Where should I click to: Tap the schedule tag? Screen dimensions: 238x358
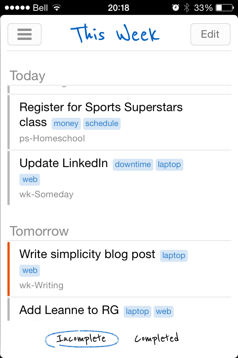tap(102, 123)
